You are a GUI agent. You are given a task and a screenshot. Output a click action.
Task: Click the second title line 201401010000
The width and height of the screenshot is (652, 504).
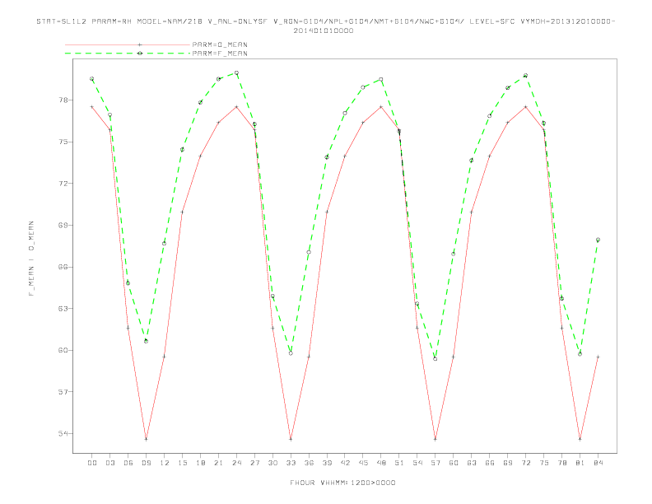pos(324,30)
